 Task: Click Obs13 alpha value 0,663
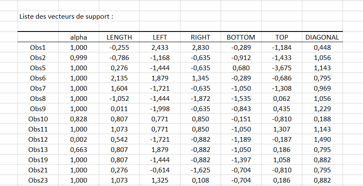pyautogui.click(x=79, y=149)
